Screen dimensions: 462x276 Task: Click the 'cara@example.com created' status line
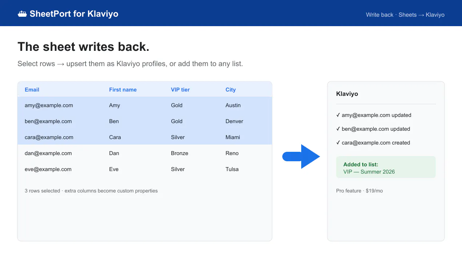[x=373, y=143]
